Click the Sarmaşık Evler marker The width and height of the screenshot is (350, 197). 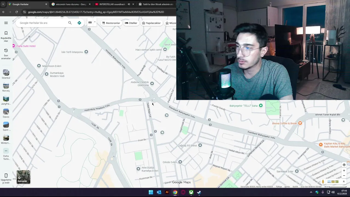[x=297, y=171]
